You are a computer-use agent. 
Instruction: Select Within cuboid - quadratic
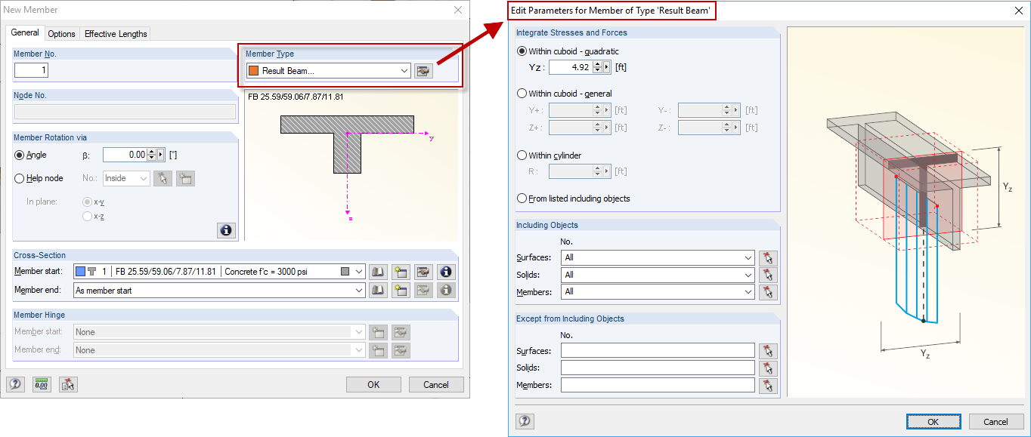tap(522, 51)
